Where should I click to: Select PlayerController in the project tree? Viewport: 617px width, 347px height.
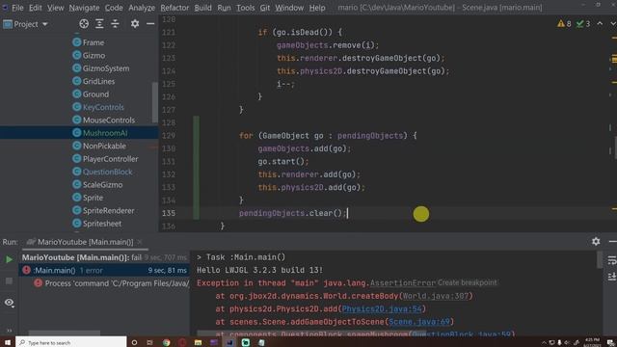tap(110, 159)
